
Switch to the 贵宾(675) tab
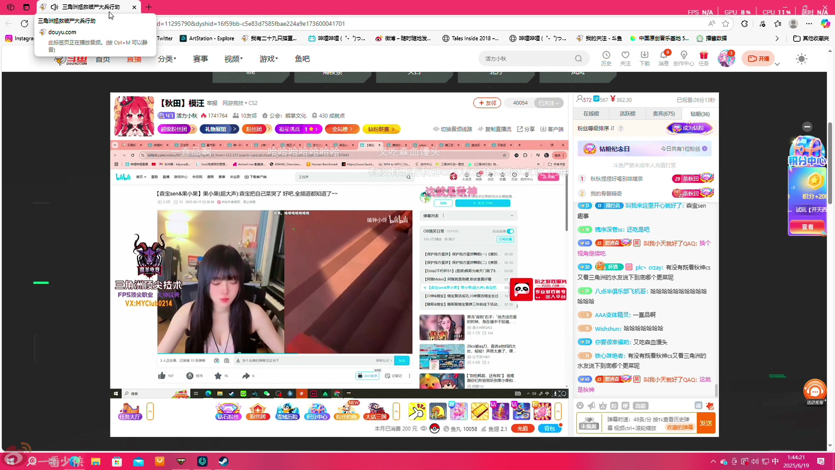pyautogui.click(x=664, y=114)
